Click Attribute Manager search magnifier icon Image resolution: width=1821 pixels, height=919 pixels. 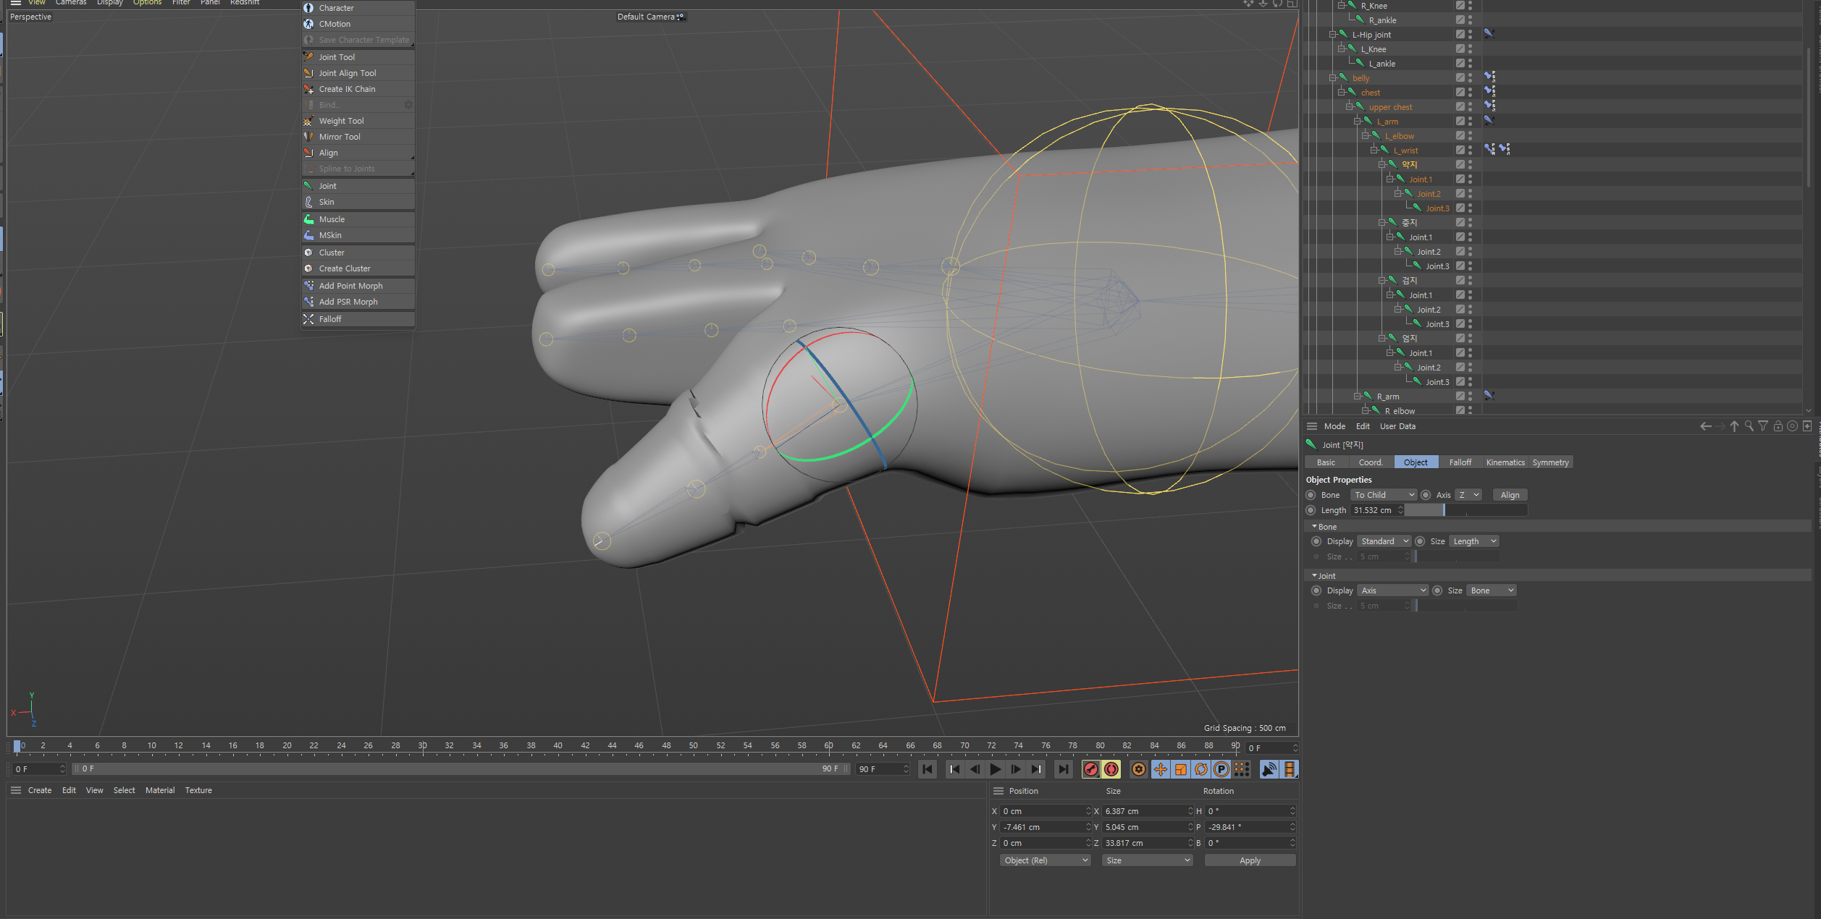(x=1749, y=426)
